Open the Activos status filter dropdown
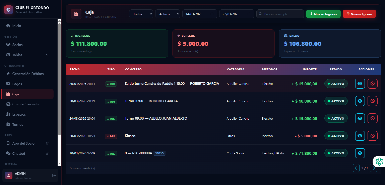The height and width of the screenshot is (185, 385). 168,14
